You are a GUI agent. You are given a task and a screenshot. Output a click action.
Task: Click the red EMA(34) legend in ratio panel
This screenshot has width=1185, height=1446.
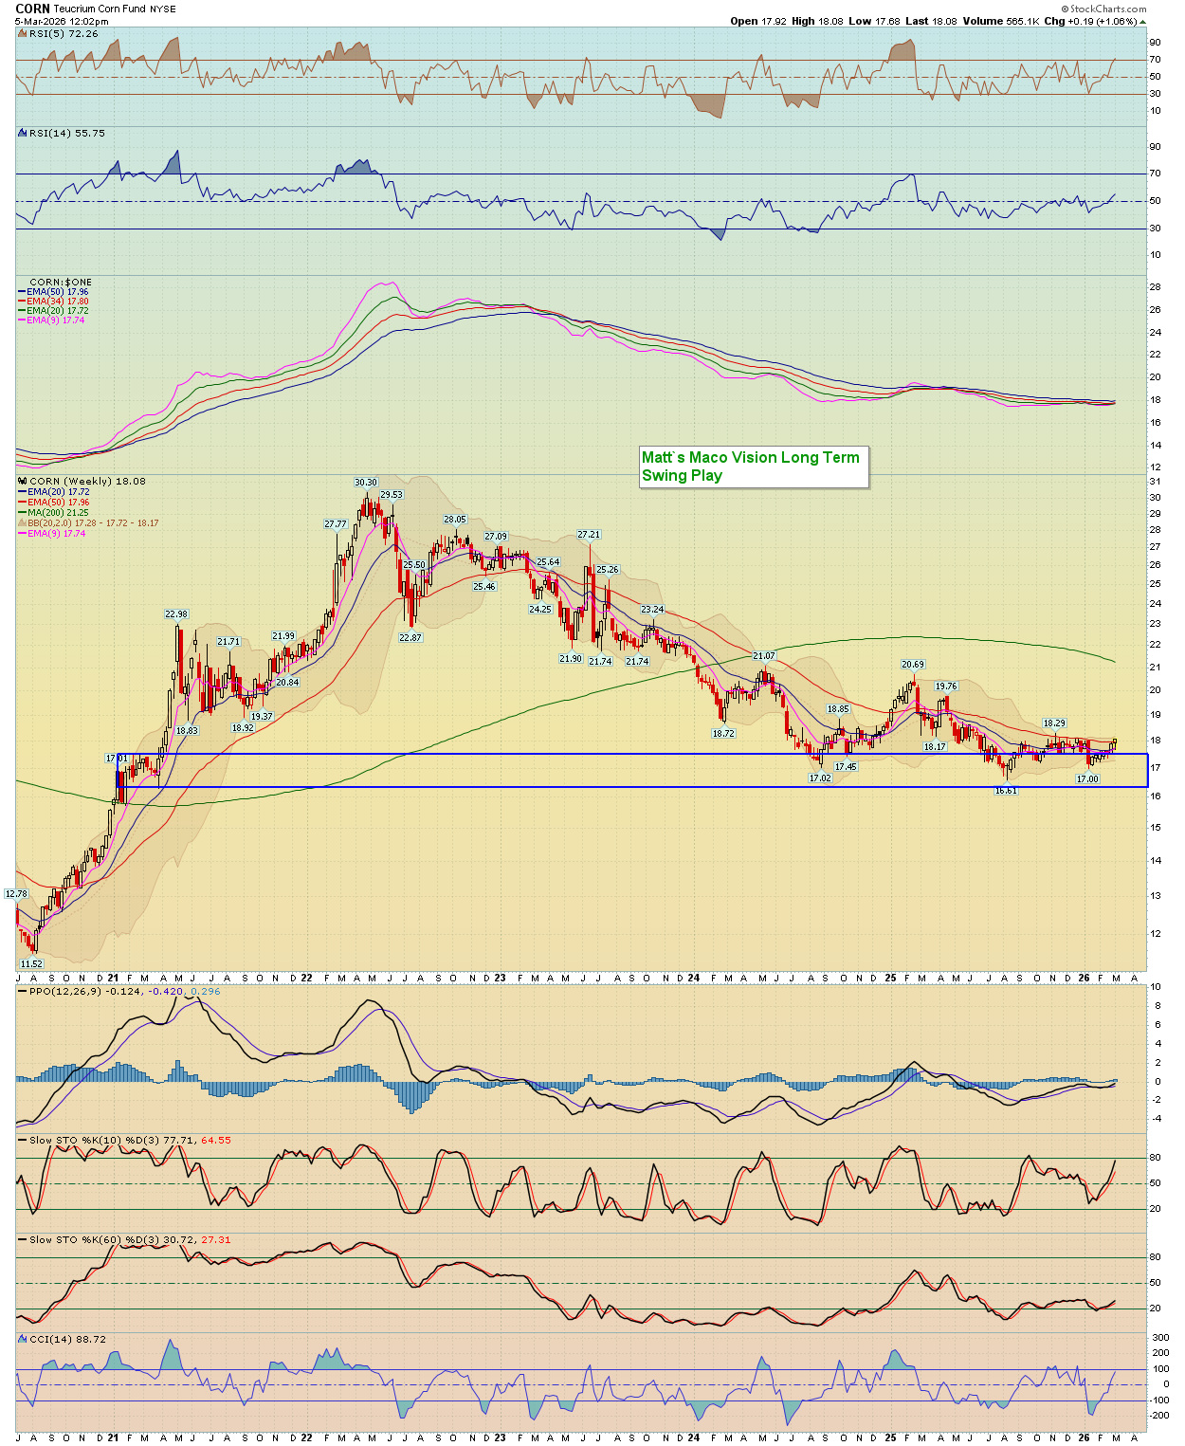(57, 302)
